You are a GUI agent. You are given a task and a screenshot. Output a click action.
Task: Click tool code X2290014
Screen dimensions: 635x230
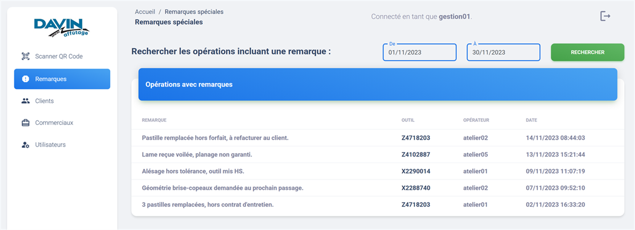tap(416, 171)
